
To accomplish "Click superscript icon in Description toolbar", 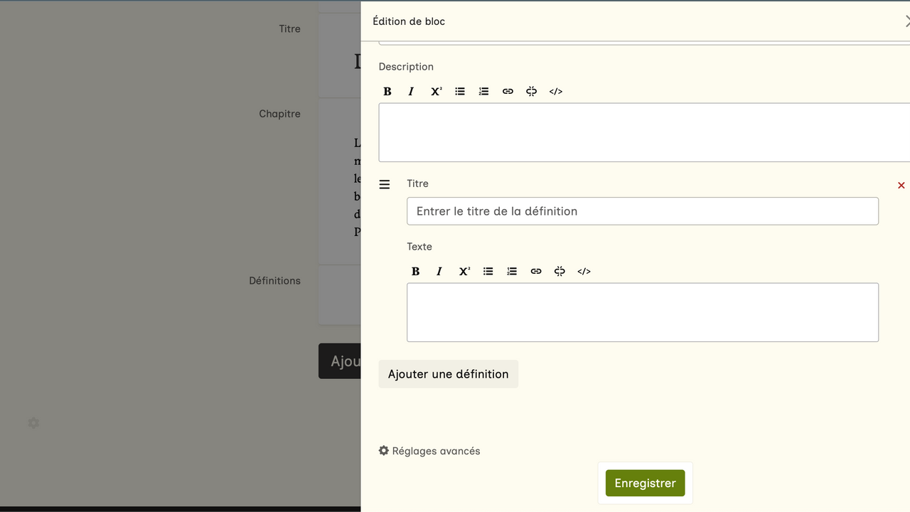I will 436,92.
